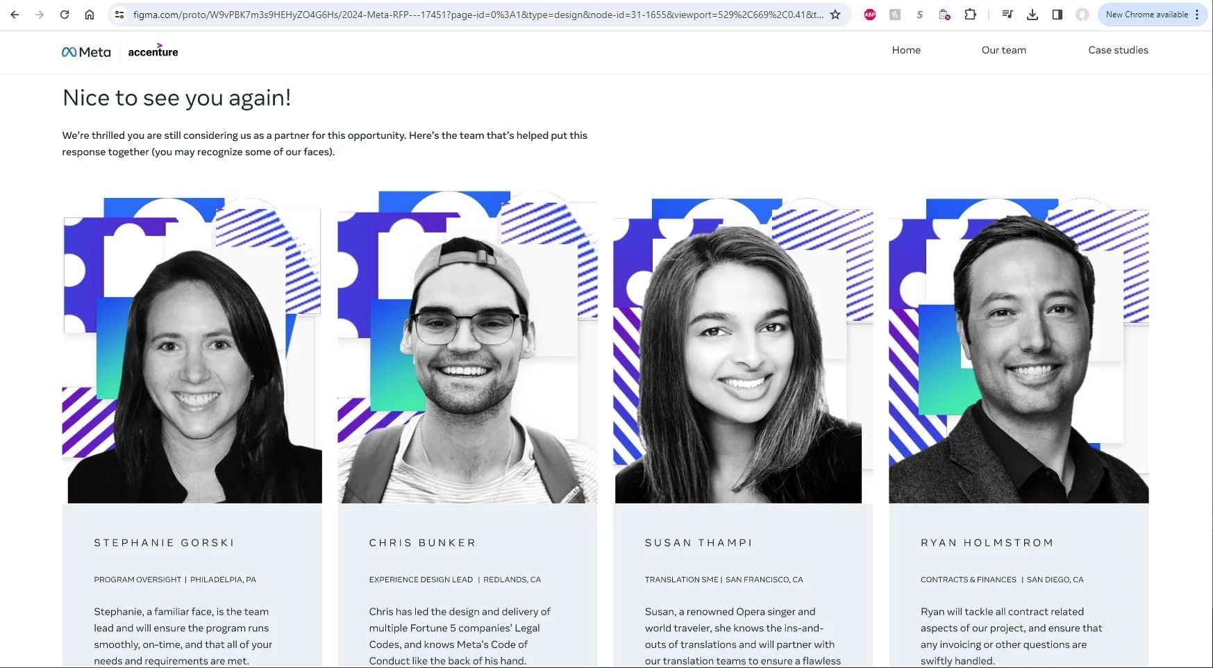Go back using the browser back arrow
The width and height of the screenshot is (1213, 668).
coord(15,15)
